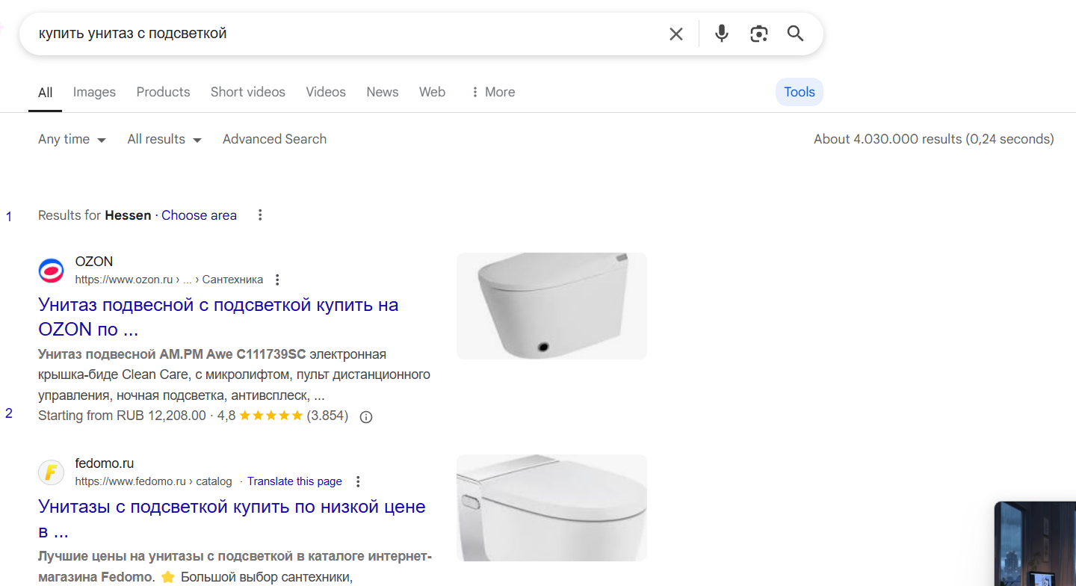Switch to the Videos tab
Viewport: 1076px width, 586px height.
pyautogui.click(x=326, y=92)
